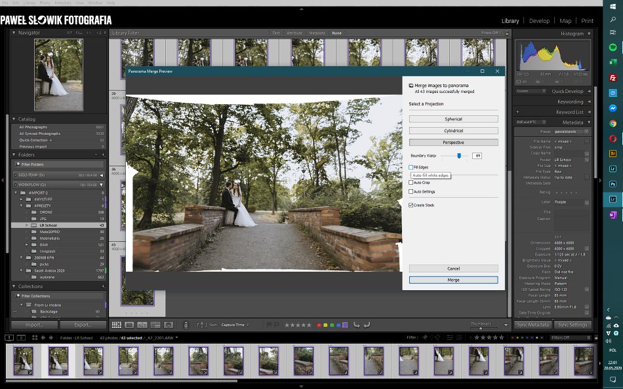Open Messenger from the taskbar

pos(613,108)
